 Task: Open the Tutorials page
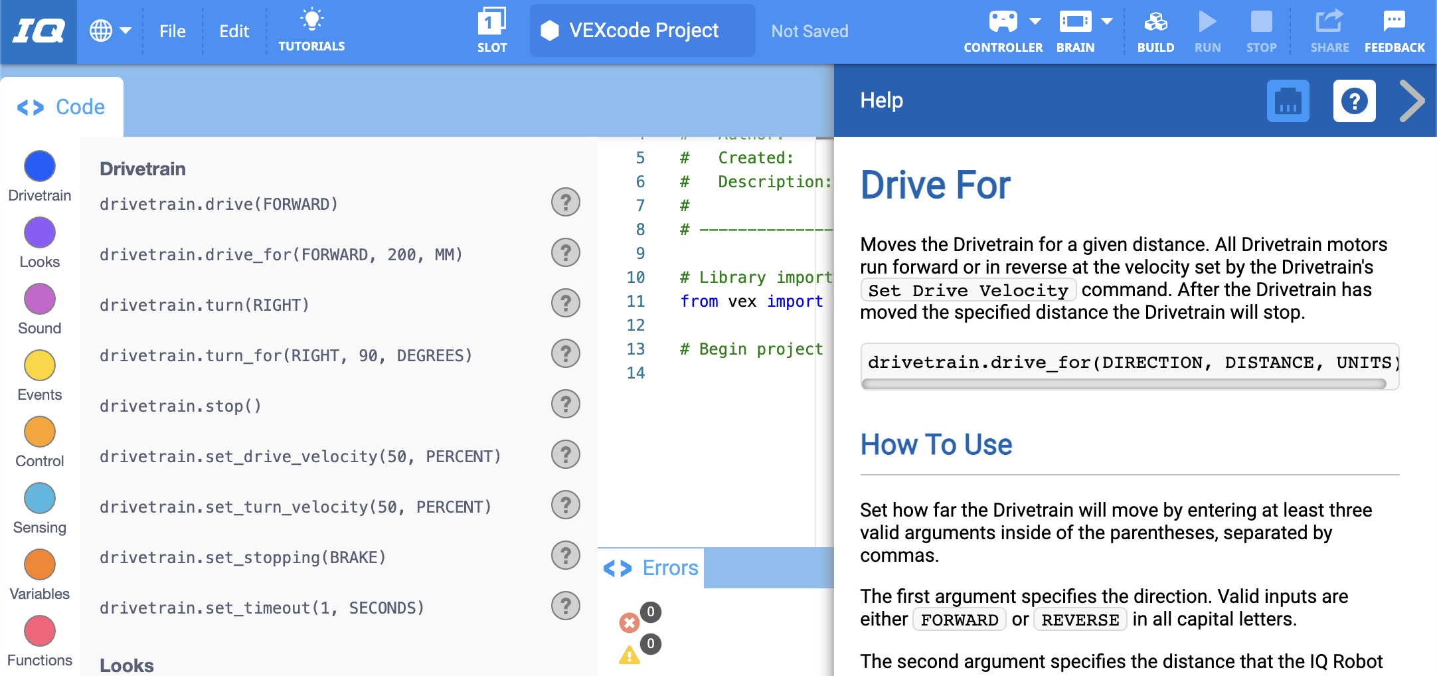coord(311,30)
